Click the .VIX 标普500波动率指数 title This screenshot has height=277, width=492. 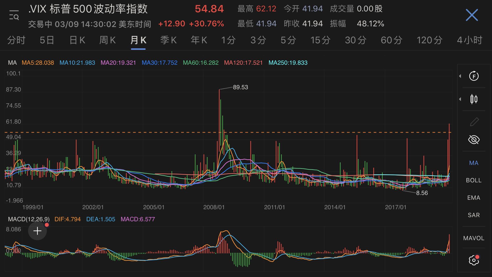[x=88, y=9]
